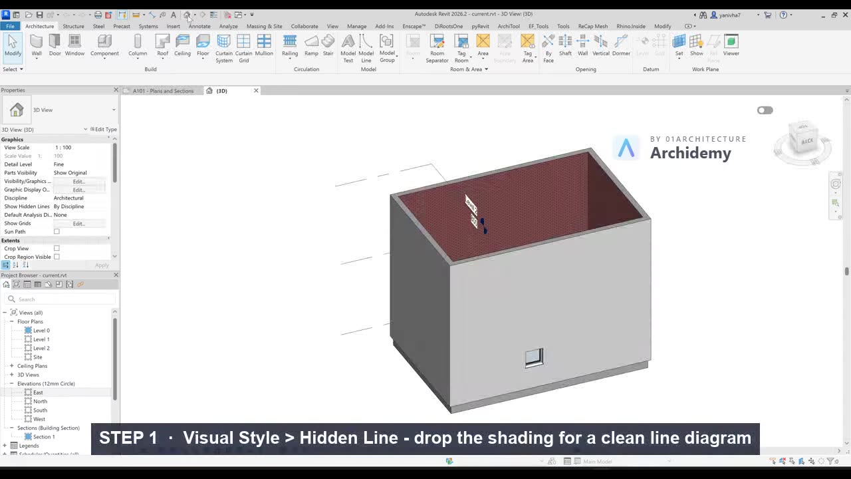Screen dimensions: 851x479
Task: Show the work plane
Action: [x=696, y=45]
